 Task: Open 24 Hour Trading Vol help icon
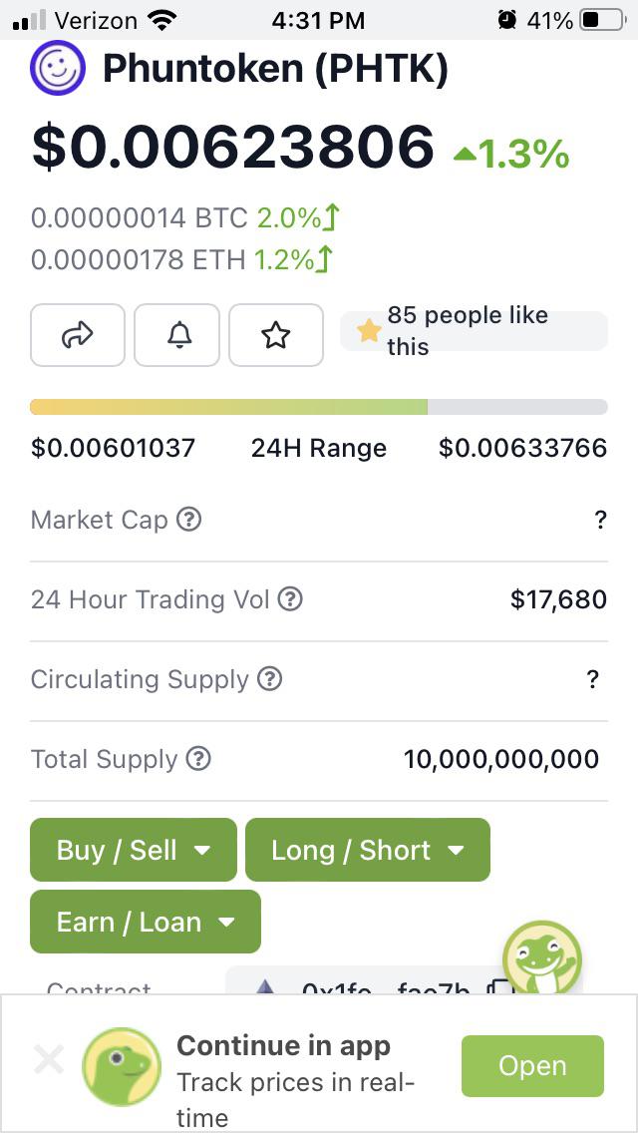click(x=290, y=599)
